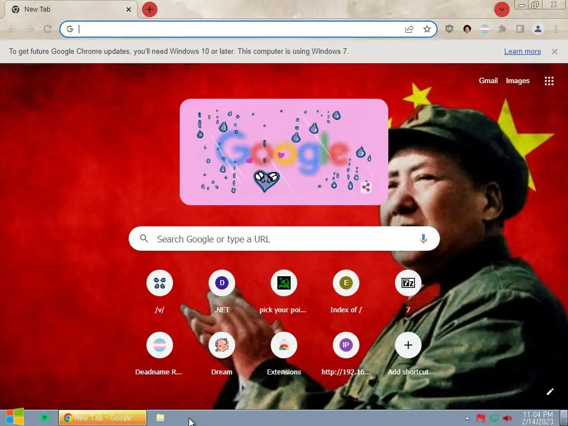Open a new tab with the red plus button
Image resolution: width=568 pixels, height=426 pixels.
pyautogui.click(x=150, y=9)
